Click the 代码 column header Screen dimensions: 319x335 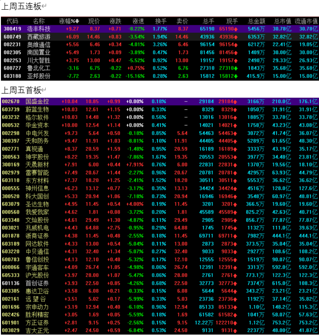coord(12,21)
